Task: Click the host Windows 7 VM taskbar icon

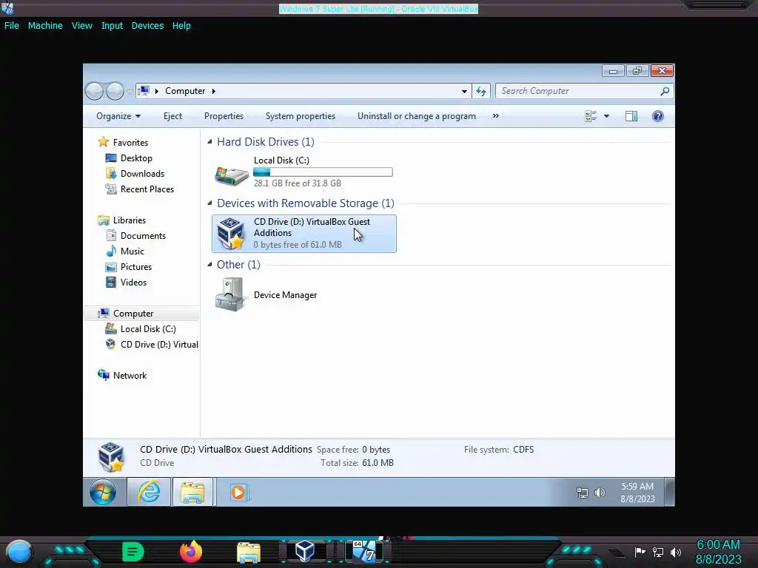Action: (x=364, y=552)
